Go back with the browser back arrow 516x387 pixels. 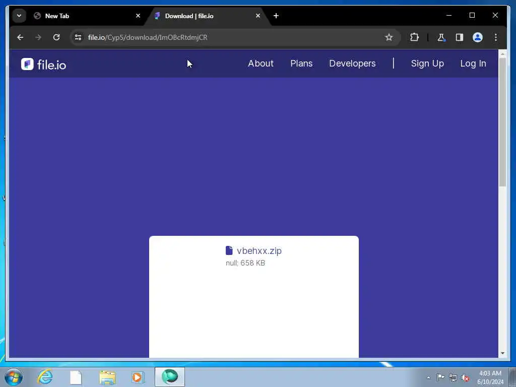coord(20,37)
